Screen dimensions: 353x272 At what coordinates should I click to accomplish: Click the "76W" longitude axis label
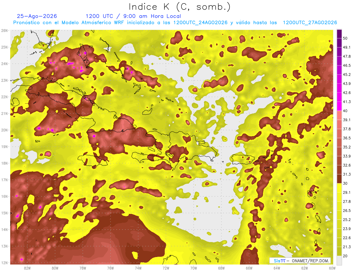(x=111, y=268)
